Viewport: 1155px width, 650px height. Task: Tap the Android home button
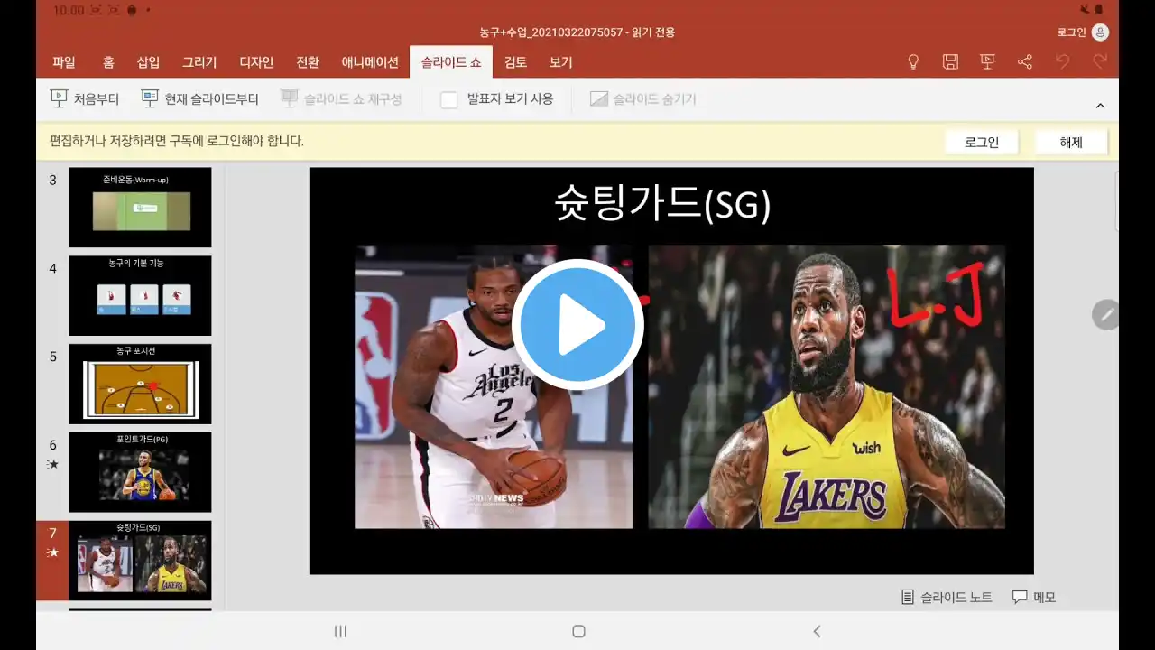[x=578, y=631]
